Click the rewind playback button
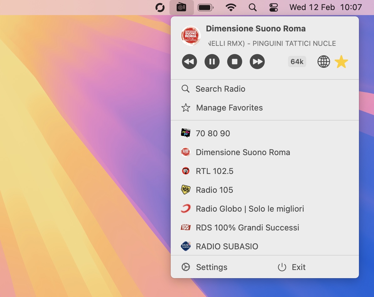This screenshot has height=297, width=374. click(190, 62)
